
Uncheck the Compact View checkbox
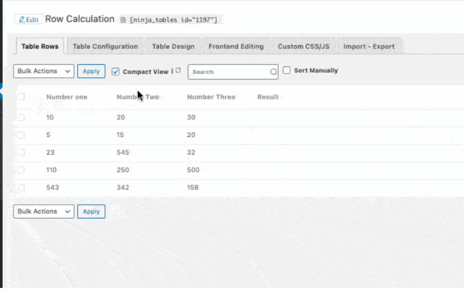coord(116,71)
